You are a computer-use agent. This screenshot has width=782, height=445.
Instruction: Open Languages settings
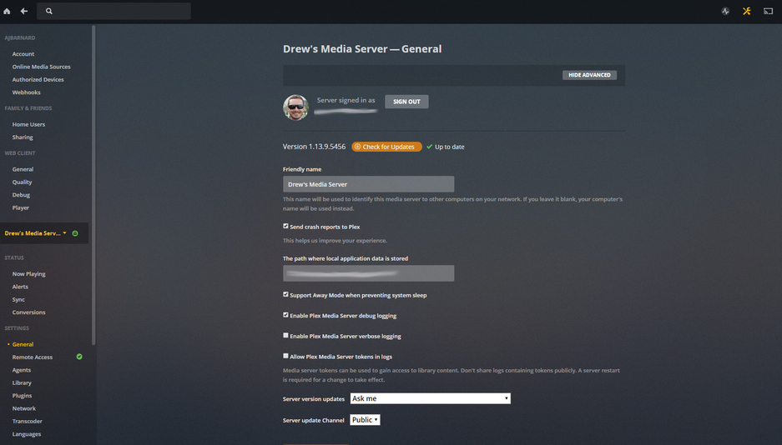coord(27,434)
